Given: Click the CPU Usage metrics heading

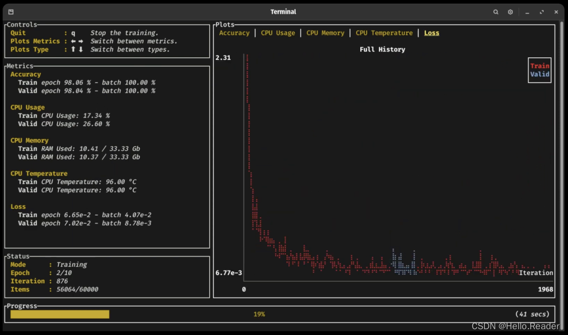Looking at the screenshot, I should 27,108.
